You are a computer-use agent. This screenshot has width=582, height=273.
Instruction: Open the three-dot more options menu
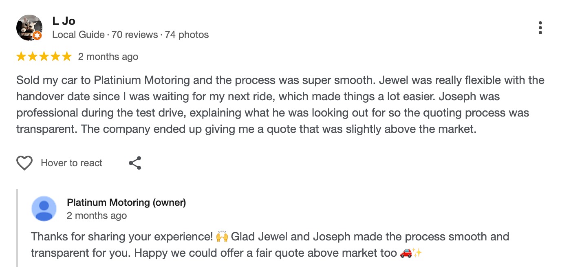pos(540,28)
